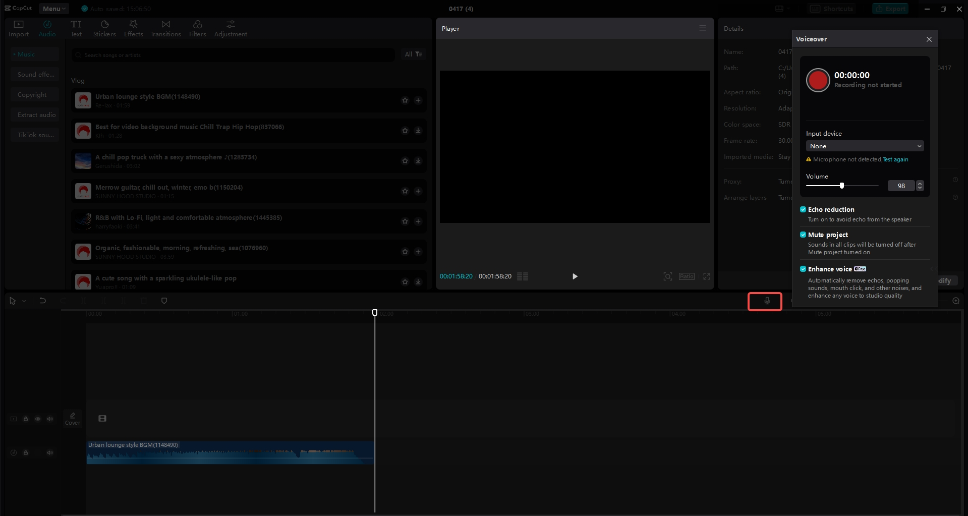Open the Transitions panel
Image resolution: width=968 pixels, height=516 pixels.
[x=165, y=28]
